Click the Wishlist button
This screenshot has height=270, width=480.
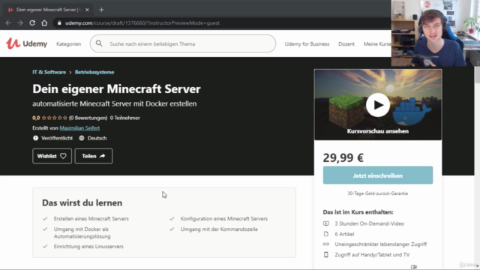(52, 156)
